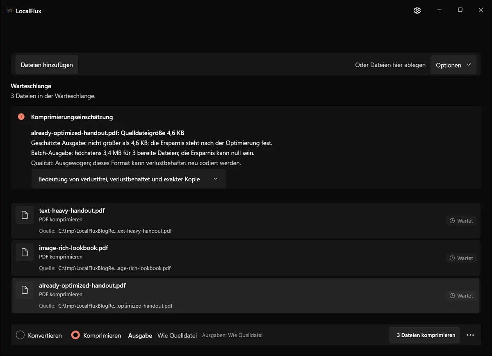This screenshot has height=356, width=492.
Task: Click the Quelldateigröße 4,6 KB line
Action: [x=108, y=133]
